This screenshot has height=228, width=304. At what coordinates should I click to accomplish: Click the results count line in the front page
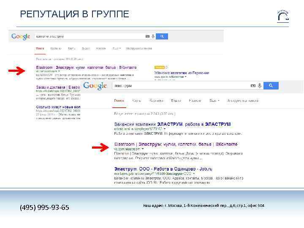[145, 114]
